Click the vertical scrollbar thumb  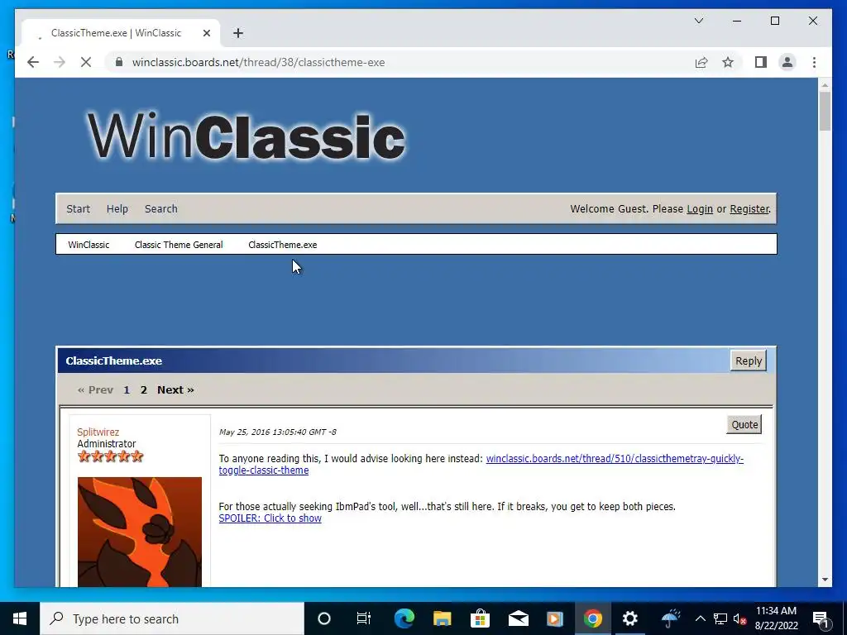825,111
